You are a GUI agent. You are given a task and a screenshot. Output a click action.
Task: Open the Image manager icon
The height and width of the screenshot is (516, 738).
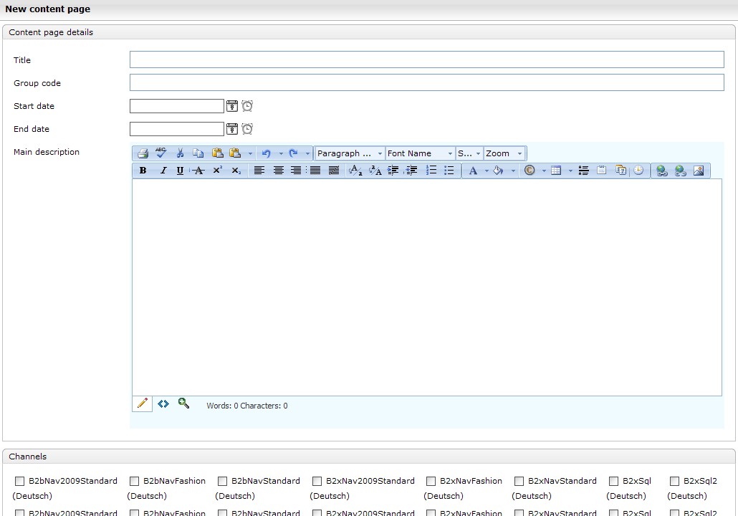click(x=699, y=171)
